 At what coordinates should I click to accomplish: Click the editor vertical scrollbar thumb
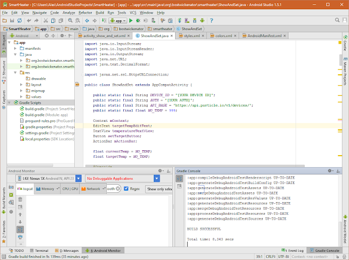coord(340,60)
